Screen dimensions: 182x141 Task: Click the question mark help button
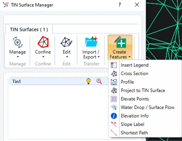(120, 5)
